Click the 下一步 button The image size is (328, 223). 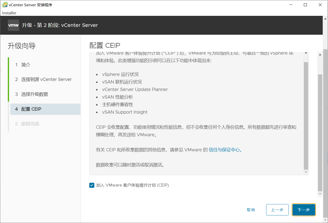pos(304,210)
